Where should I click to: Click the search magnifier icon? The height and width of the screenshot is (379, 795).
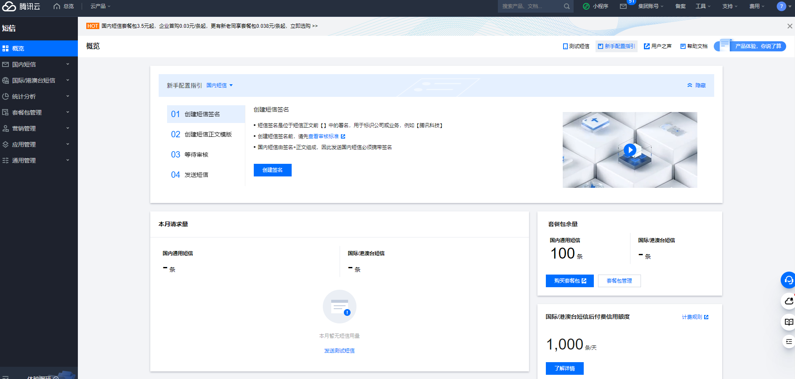point(567,6)
